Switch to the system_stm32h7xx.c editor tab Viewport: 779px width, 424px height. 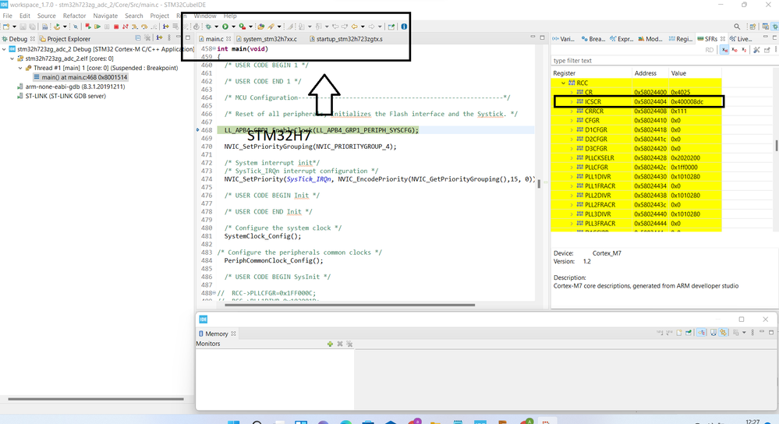[266, 39]
